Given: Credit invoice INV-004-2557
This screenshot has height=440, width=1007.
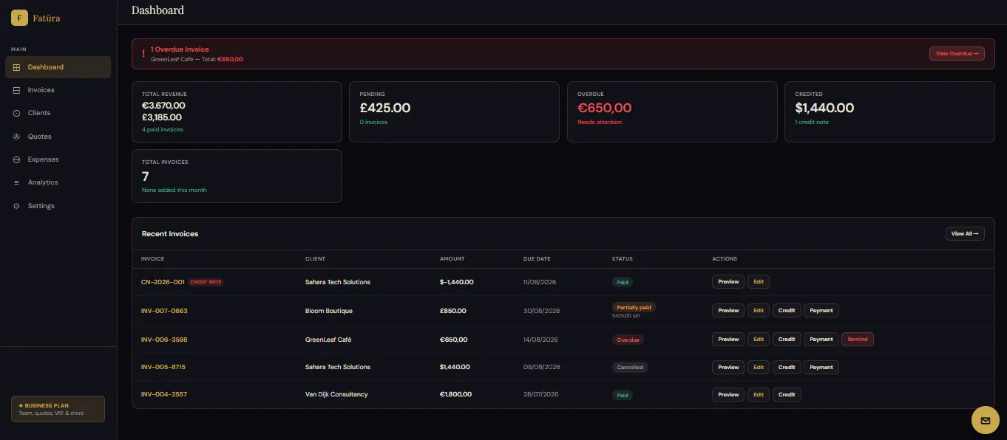Looking at the screenshot, I should click(787, 395).
